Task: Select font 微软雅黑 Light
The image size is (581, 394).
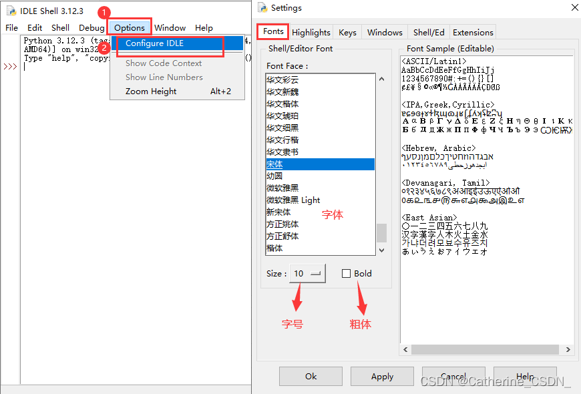Action: tap(320, 200)
